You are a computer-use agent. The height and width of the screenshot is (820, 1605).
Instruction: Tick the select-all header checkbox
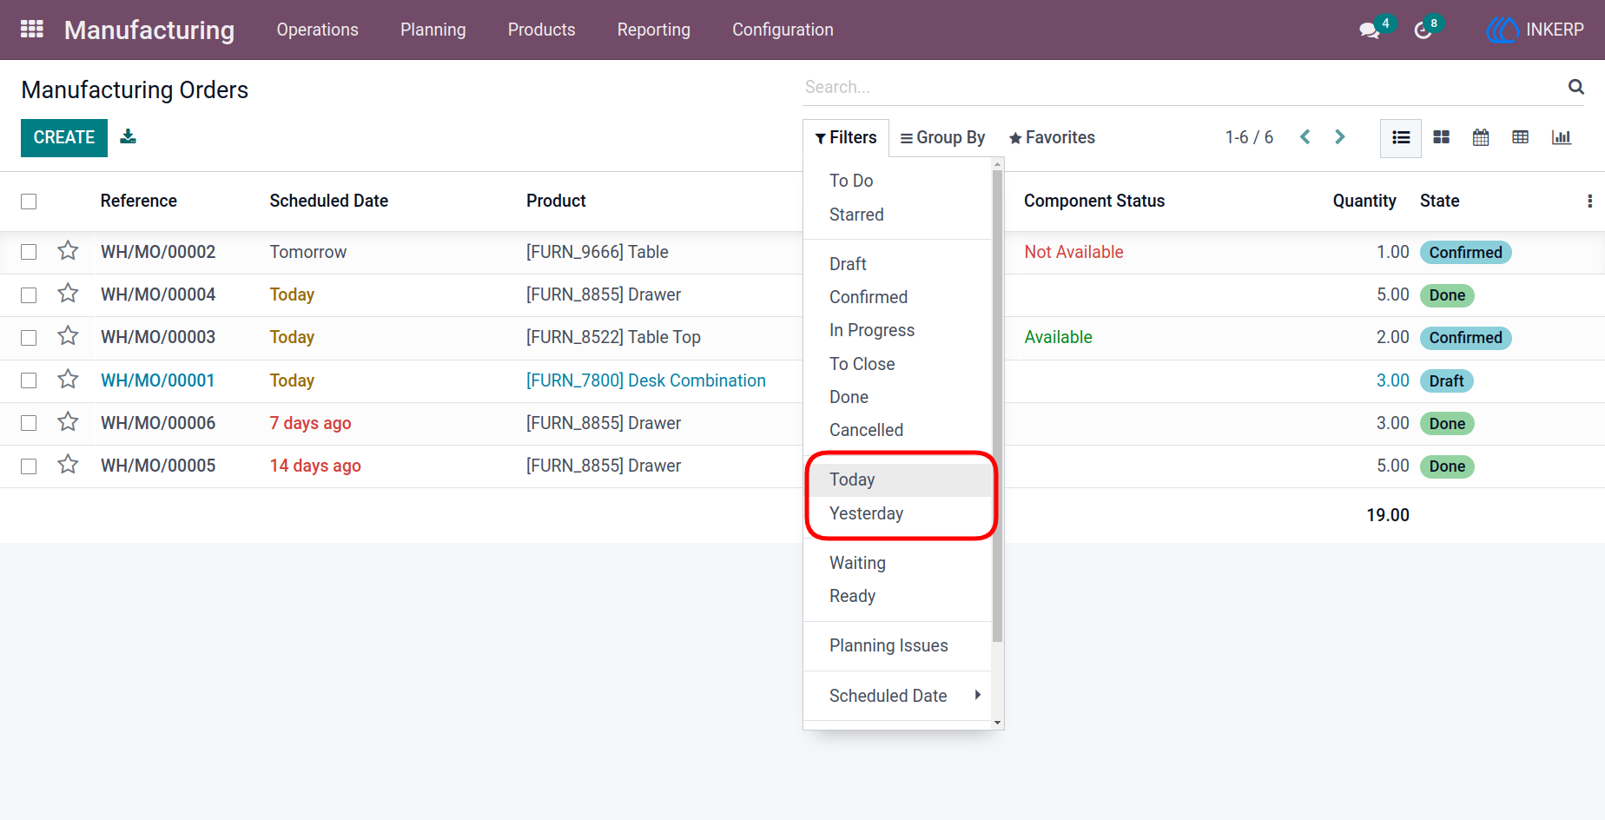click(x=29, y=202)
